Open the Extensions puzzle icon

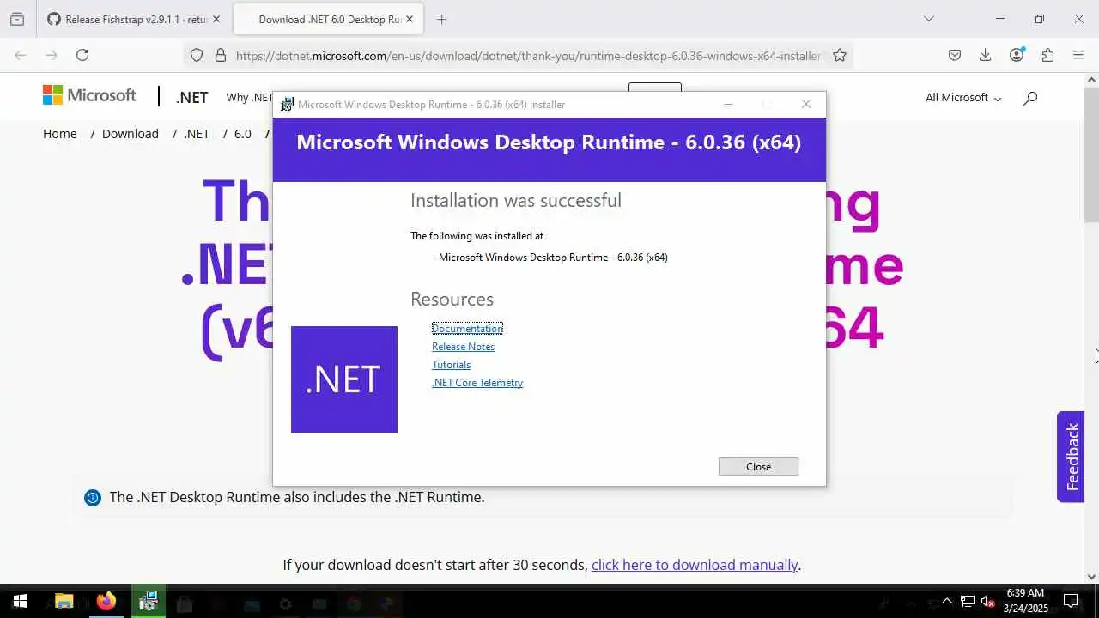point(1047,55)
